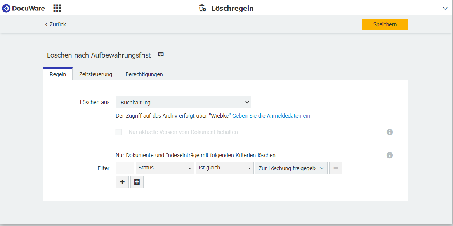Follow the Geben Sie die Anmeldedaten ein link
Image resolution: width=453 pixels, height=226 pixels.
pos(271,116)
